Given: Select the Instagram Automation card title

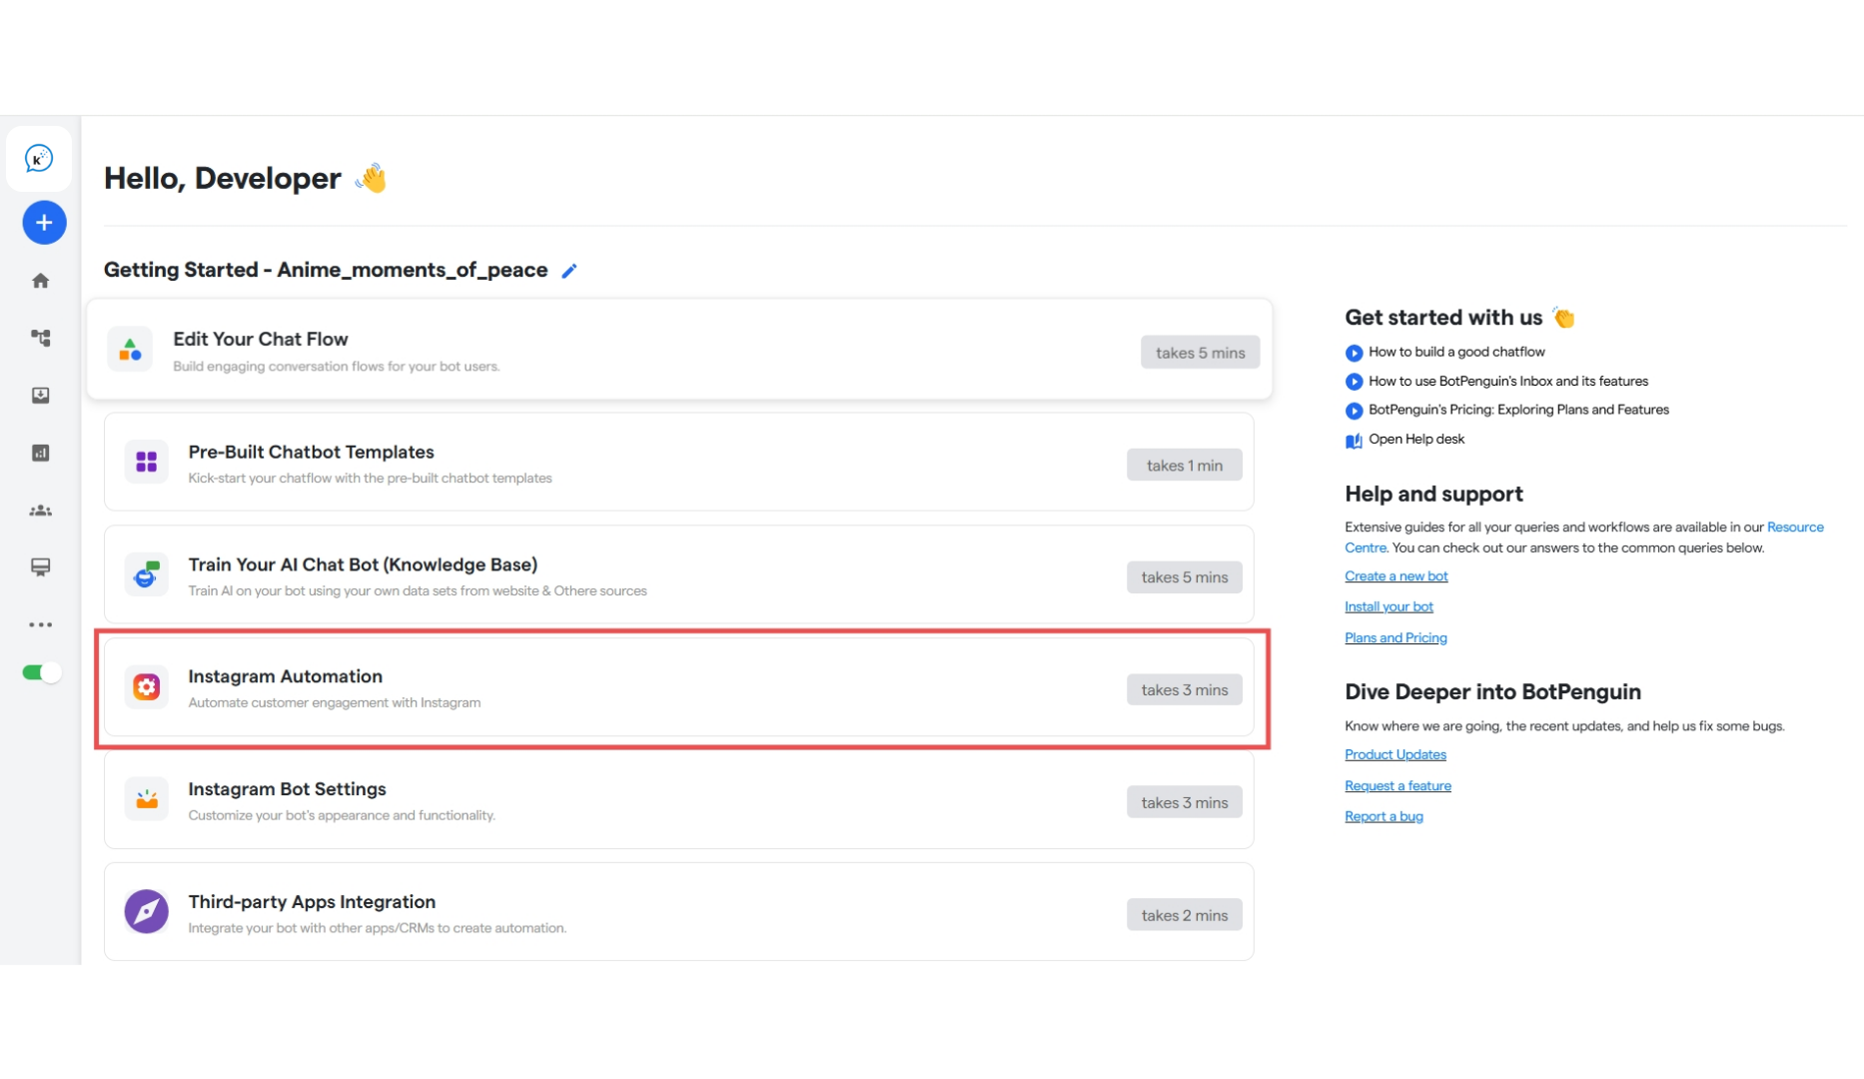Looking at the screenshot, I should (x=286, y=676).
